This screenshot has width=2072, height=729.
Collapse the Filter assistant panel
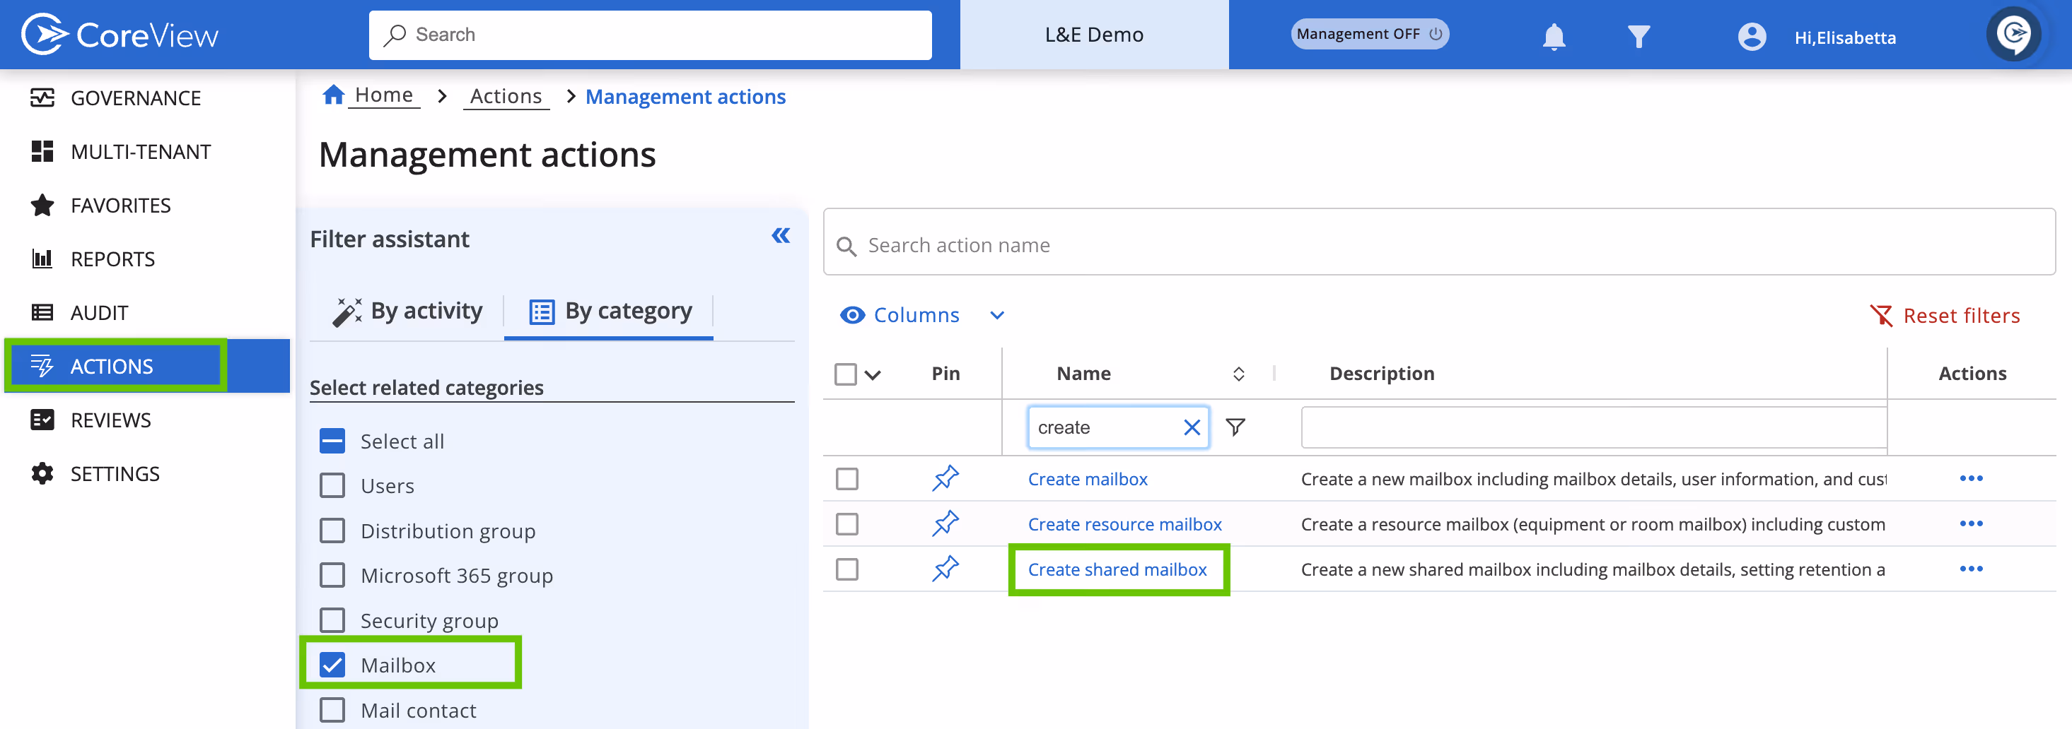pos(779,235)
